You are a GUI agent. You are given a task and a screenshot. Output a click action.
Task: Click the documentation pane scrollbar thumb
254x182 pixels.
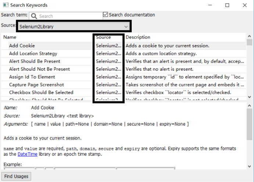point(250,124)
